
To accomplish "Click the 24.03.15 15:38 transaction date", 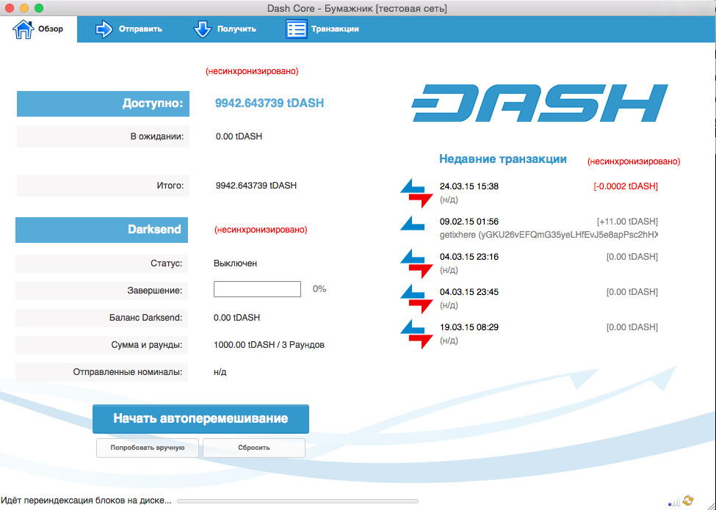I will click(469, 186).
